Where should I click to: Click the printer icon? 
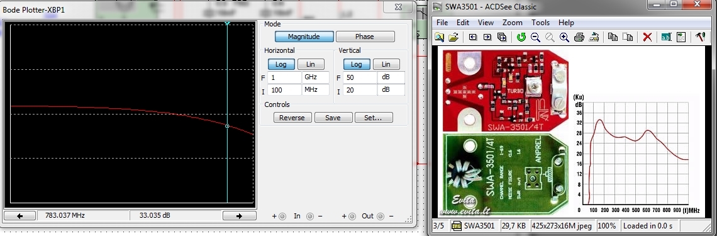(579, 38)
